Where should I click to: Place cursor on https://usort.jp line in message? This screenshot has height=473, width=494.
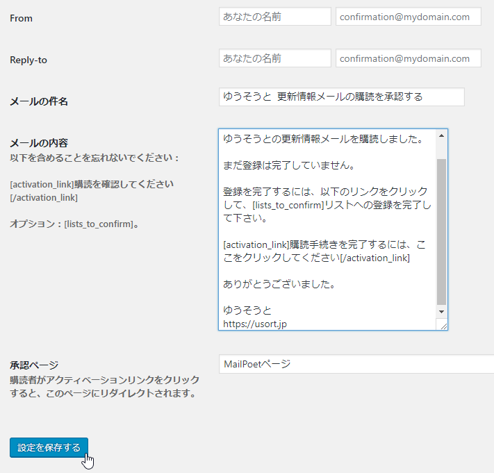pos(254,324)
